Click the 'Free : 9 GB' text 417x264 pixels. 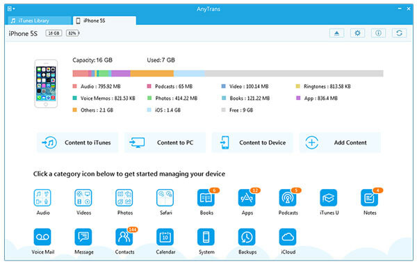coord(241,110)
